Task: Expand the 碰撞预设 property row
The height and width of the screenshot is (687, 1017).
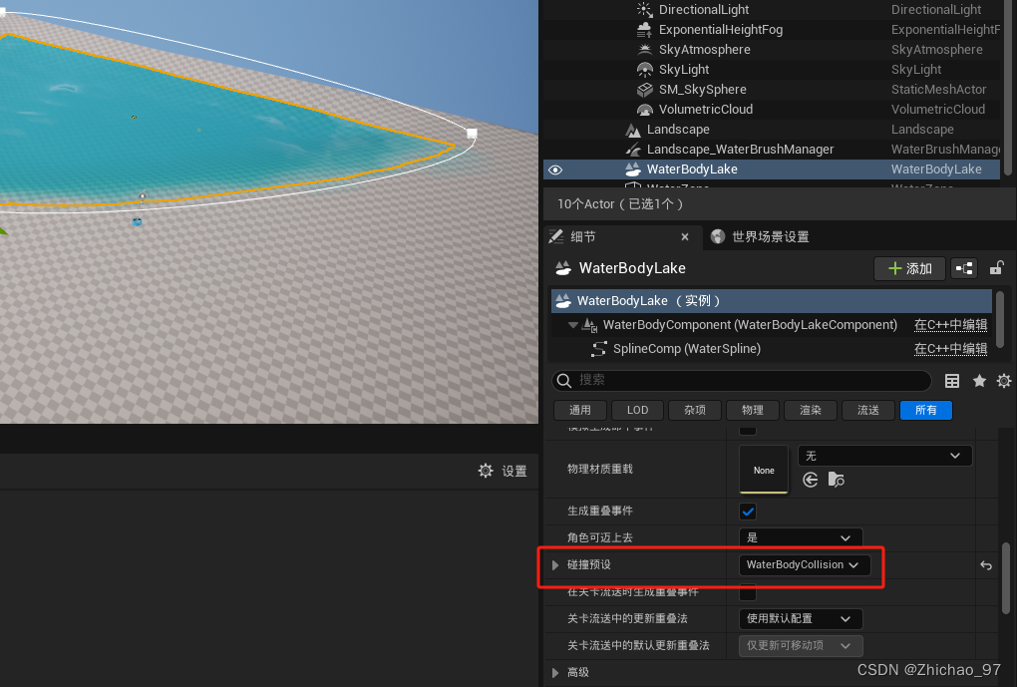Action: coord(555,565)
